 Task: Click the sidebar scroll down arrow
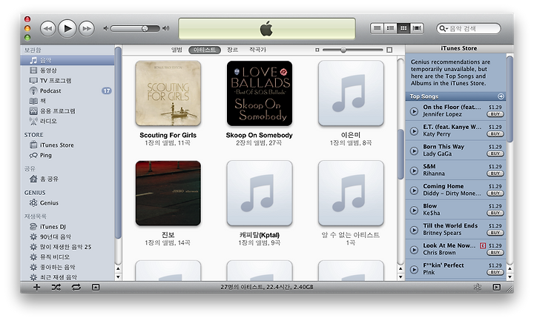click(x=118, y=277)
